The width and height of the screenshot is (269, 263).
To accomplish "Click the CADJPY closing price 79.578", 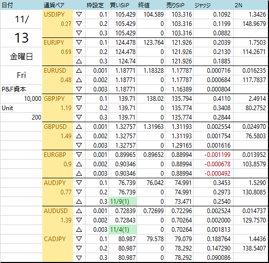I will [x=155, y=239].
